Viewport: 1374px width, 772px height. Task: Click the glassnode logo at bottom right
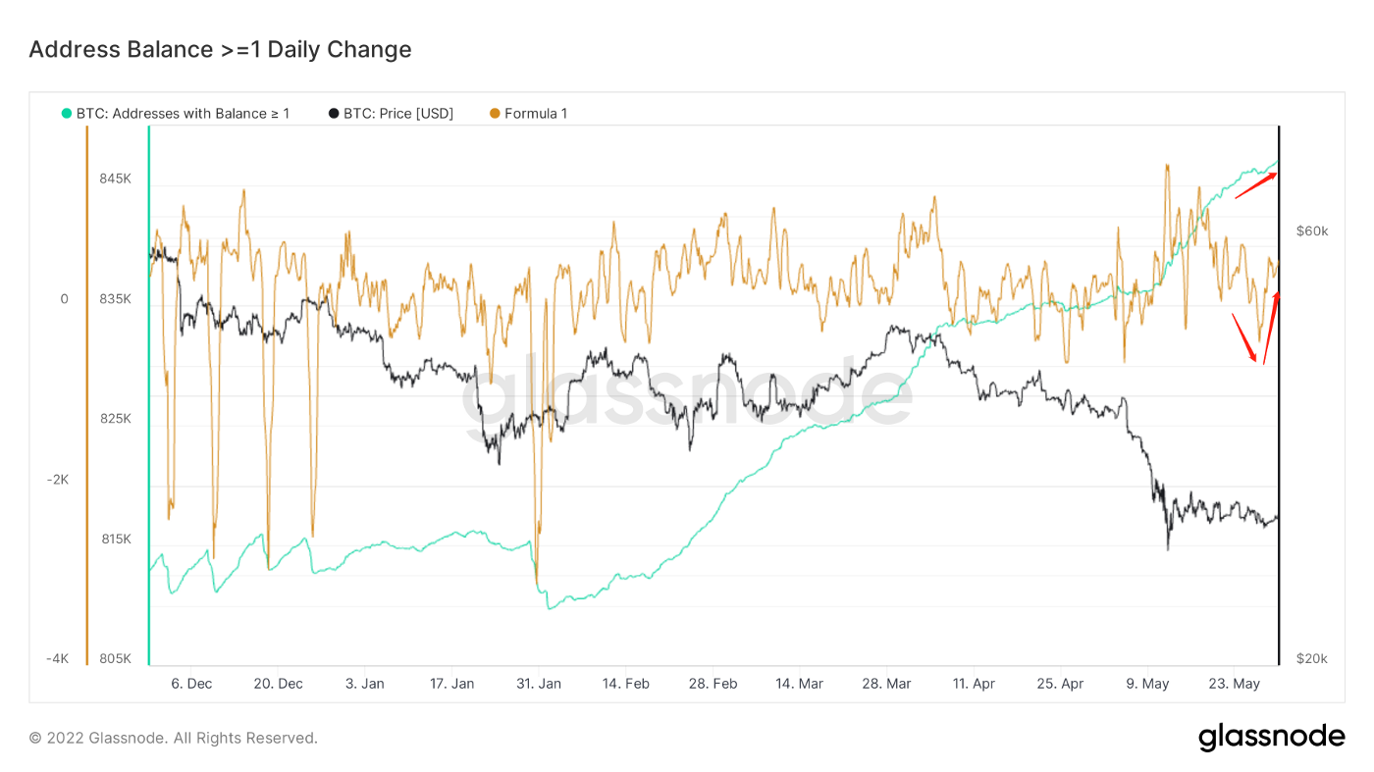tap(1271, 737)
